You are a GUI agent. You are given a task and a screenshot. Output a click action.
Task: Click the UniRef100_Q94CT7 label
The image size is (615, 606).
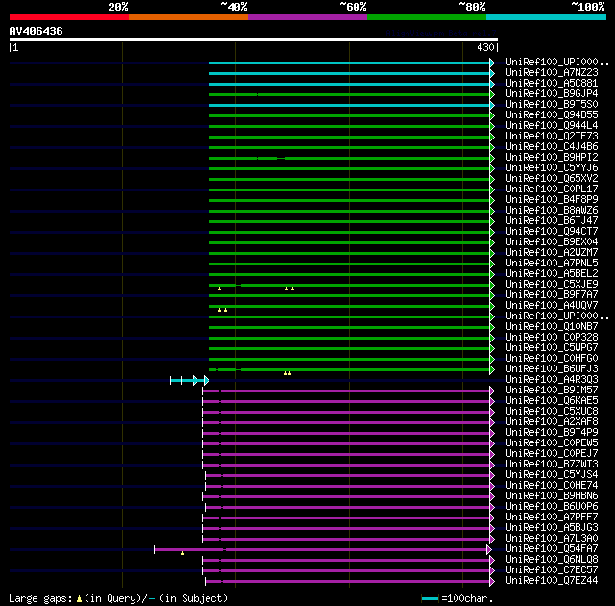tap(552, 232)
